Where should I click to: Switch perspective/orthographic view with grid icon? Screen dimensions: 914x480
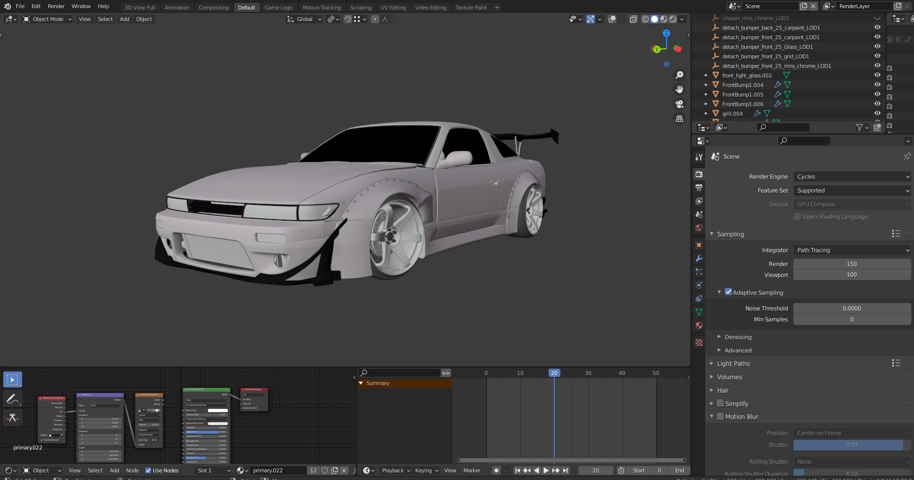(x=679, y=118)
